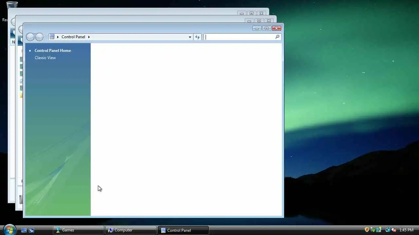Click the Back navigation button
The height and width of the screenshot is (235, 419).
pyautogui.click(x=30, y=37)
